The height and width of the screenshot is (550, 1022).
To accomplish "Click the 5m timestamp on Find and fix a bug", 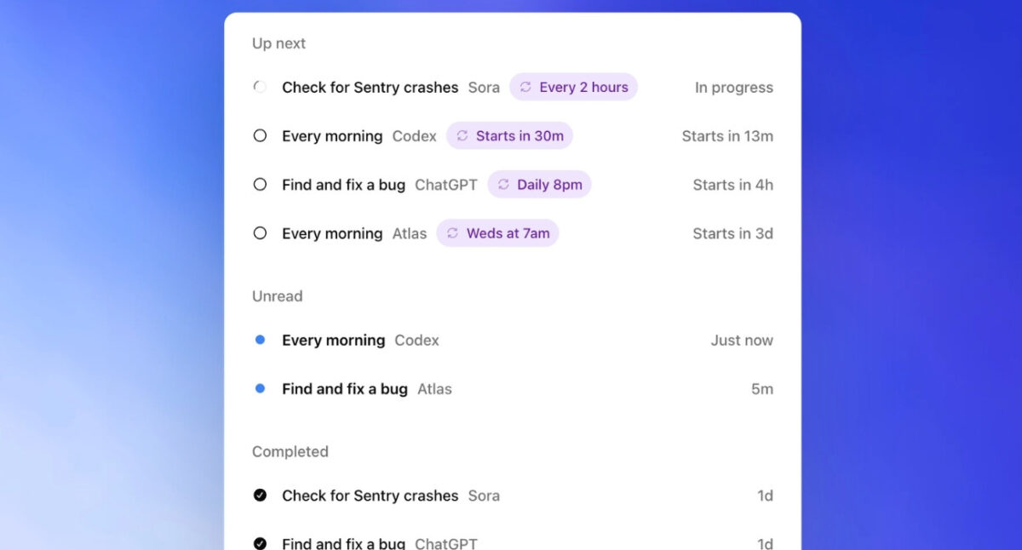I will click(763, 388).
